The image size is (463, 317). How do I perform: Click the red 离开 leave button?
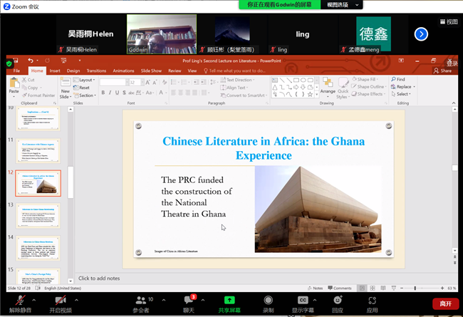pos(445,303)
